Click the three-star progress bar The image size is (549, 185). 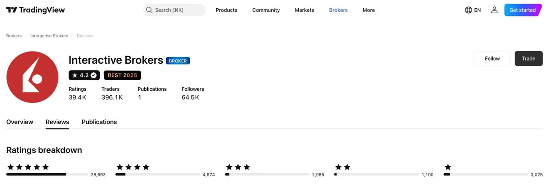(x=267, y=175)
